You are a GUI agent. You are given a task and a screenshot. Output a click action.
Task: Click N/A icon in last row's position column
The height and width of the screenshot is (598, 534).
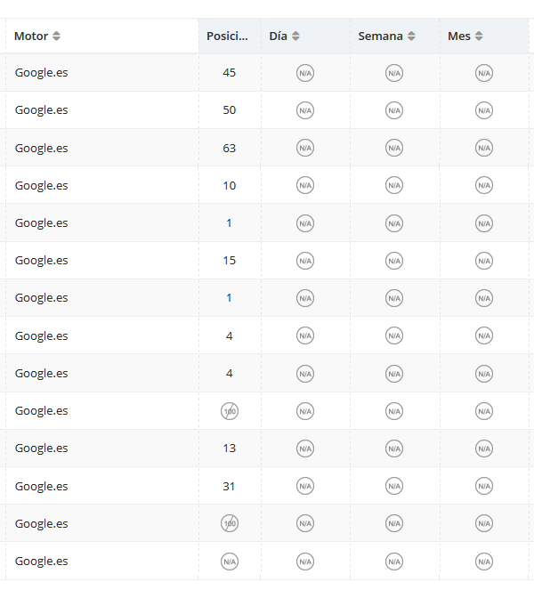coord(230,562)
